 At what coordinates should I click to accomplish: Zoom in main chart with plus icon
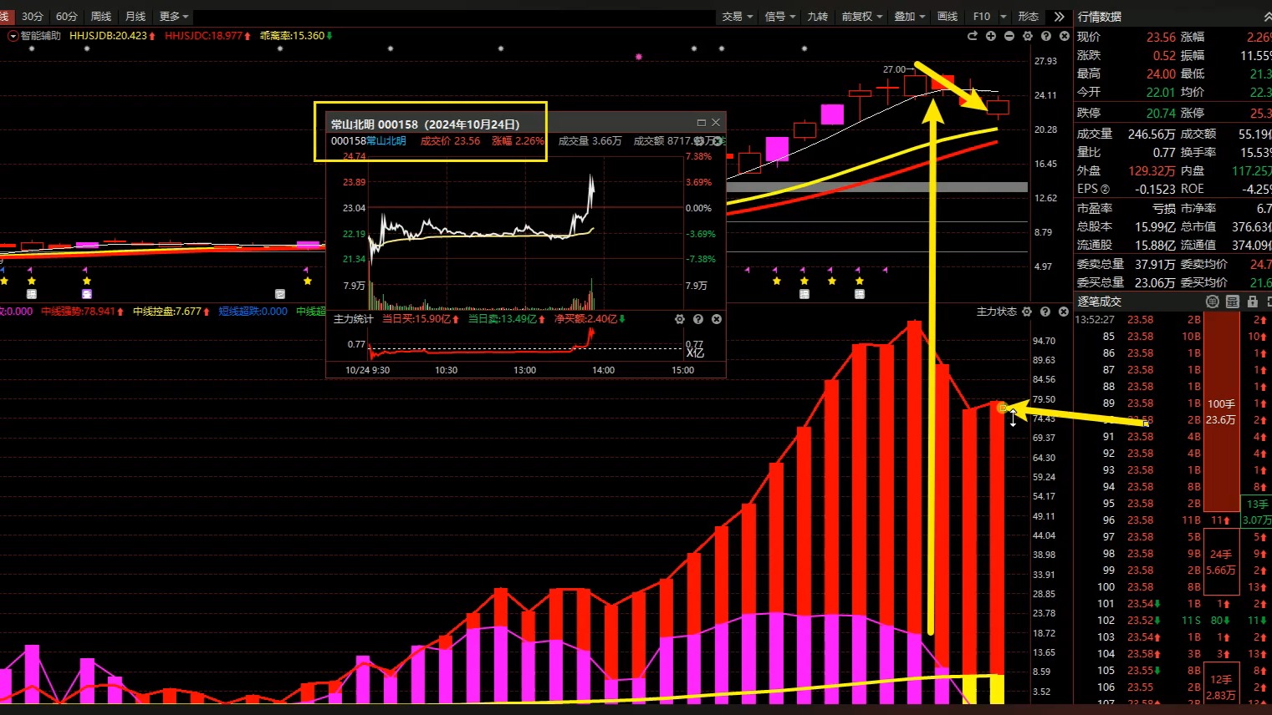(x=991, y=36)
